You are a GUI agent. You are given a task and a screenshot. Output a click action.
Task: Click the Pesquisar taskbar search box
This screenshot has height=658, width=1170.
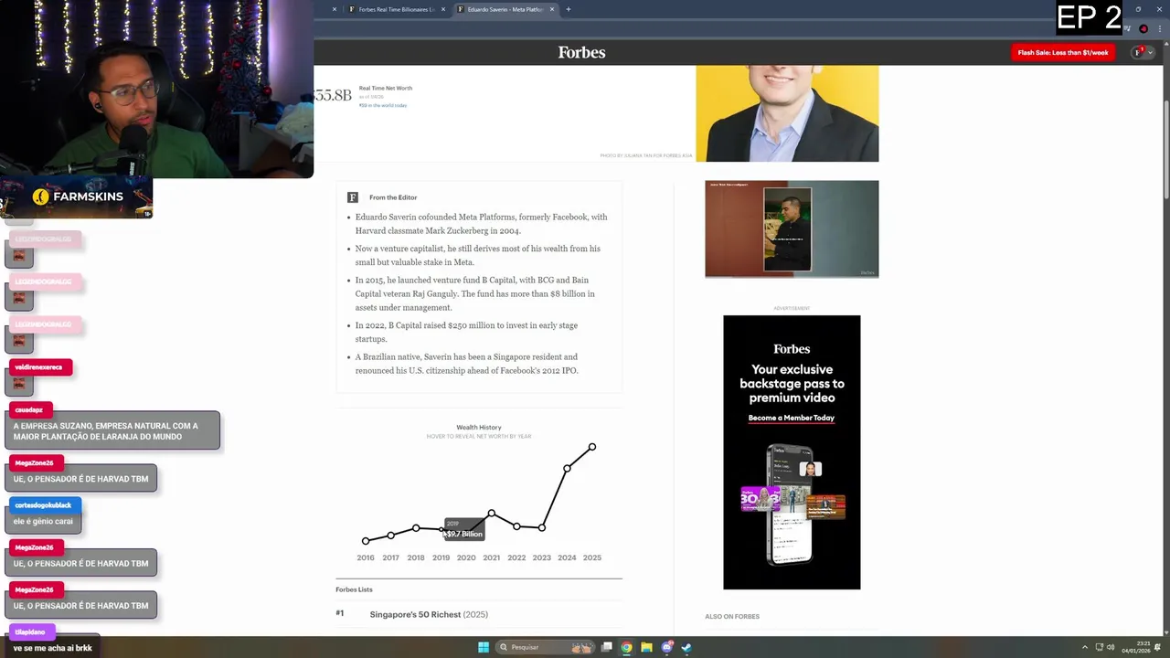546,647
